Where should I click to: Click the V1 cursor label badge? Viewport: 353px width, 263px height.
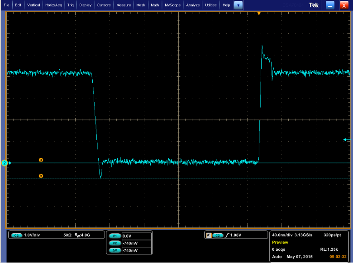click(115, 236)
